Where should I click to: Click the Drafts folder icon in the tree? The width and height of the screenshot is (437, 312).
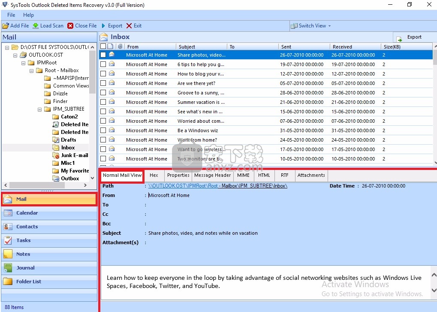point(56,139)
